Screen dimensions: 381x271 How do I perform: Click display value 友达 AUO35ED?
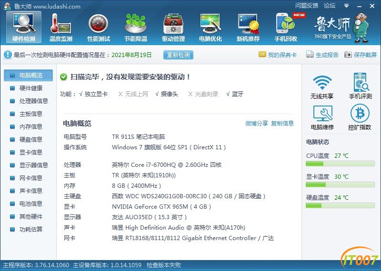coord(149,217)
